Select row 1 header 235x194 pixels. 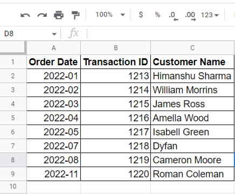tap(13, 62)
